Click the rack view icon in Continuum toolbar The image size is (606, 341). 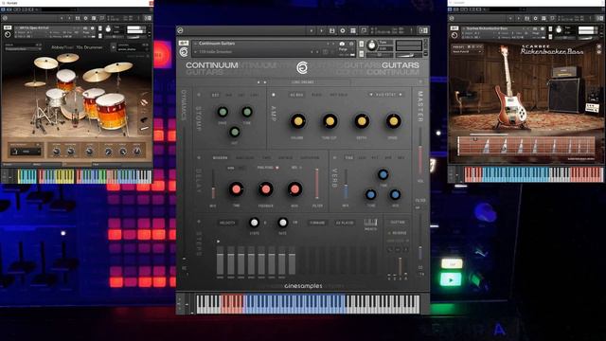click(x=353, y=30)
